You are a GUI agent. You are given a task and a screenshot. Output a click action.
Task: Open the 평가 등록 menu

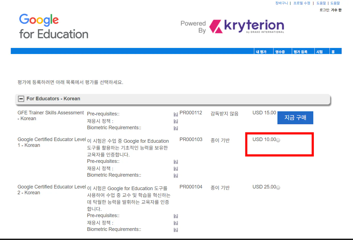click(300, 52)
